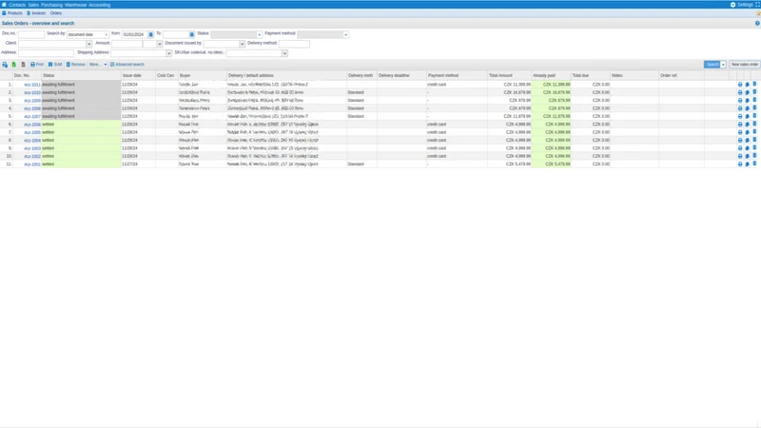Copy order #cz-1006 via row copy icon
Image resolution: width=761 pixels, height=428 pixels.
(748, 125)
